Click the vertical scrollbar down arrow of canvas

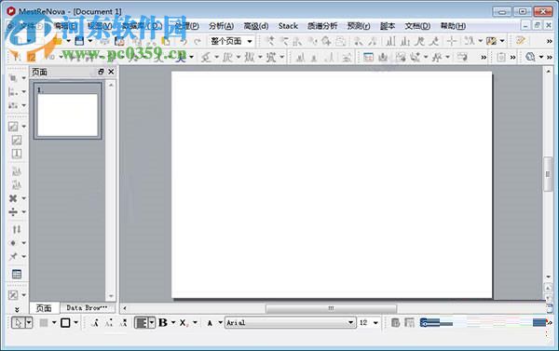(549, 277)
